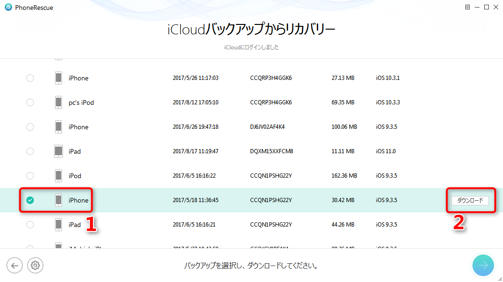Click size 162.36 MB

pos(344,175)
